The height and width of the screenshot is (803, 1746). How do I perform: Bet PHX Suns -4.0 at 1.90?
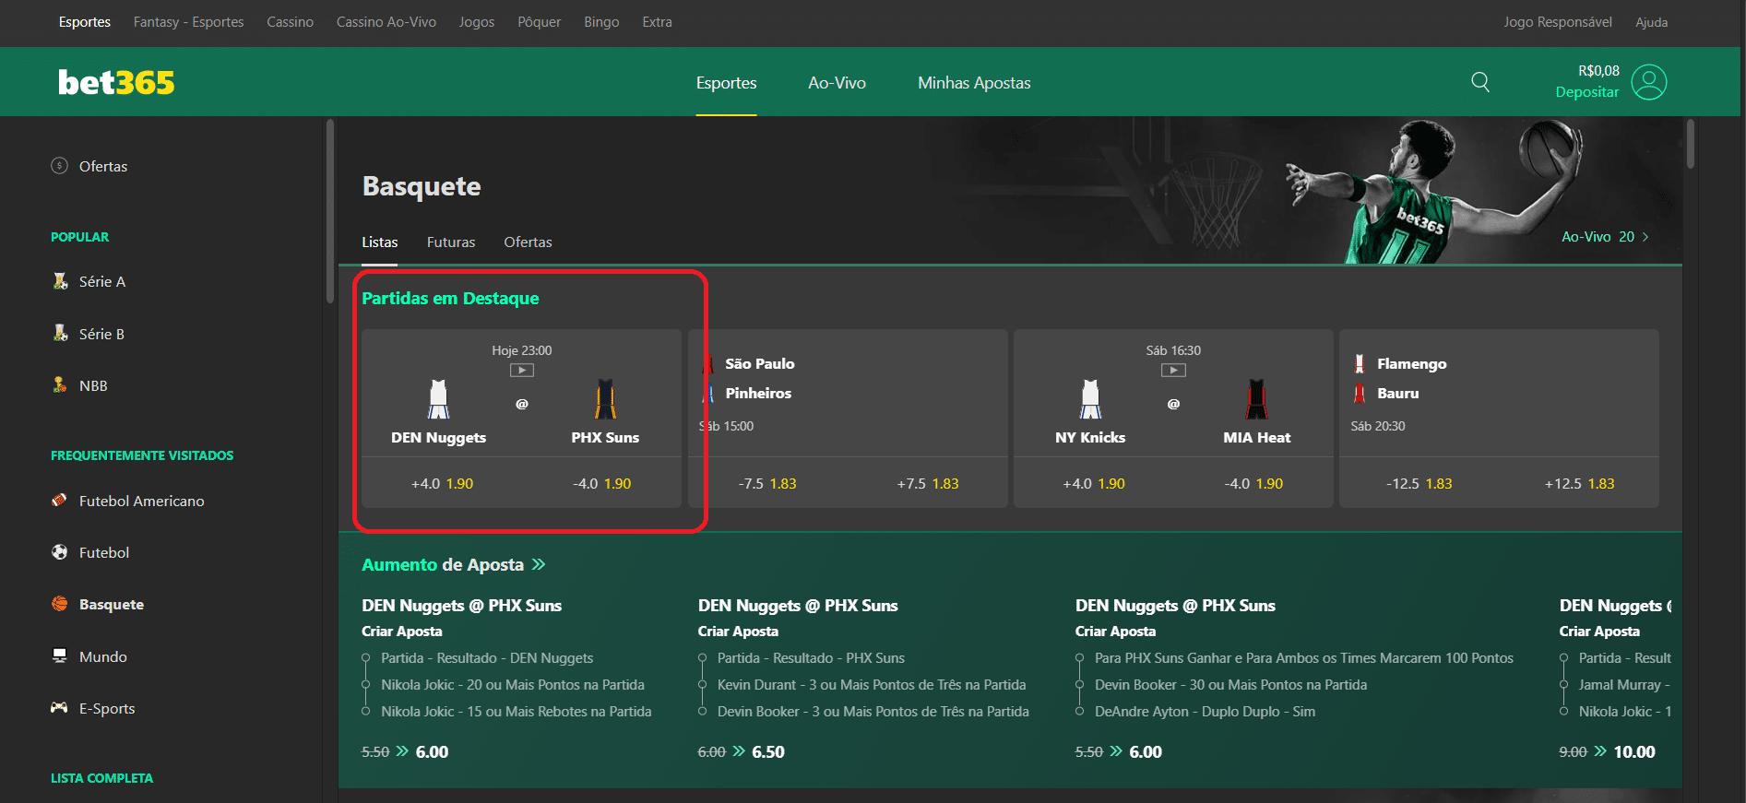coord(601,483)
